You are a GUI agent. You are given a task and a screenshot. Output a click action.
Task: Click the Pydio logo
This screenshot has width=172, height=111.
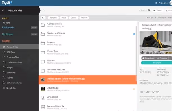(x=7, y=3)
